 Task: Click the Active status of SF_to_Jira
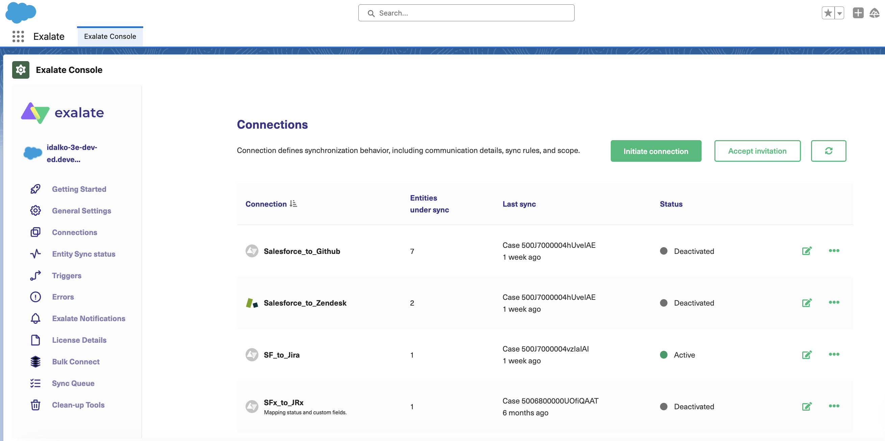click(x=677, y=355)
